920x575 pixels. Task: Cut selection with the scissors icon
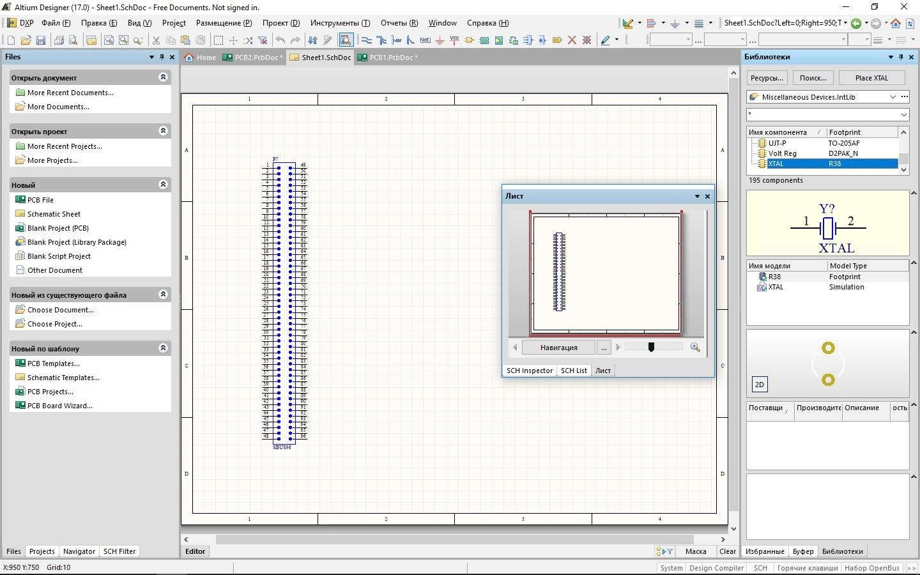156,40
